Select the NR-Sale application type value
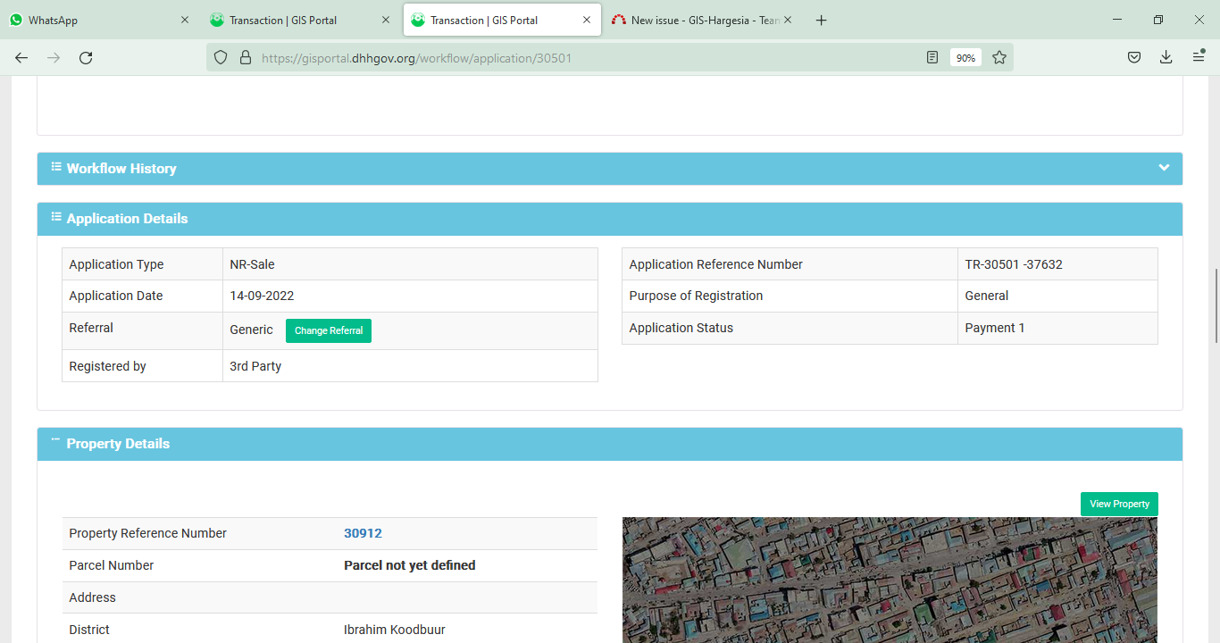The height and width of the screenshot is (643, 1220). (x=252, y=264)
